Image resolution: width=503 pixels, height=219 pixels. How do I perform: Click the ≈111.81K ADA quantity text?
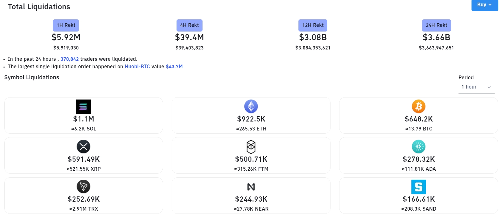(x=419, y=169)
